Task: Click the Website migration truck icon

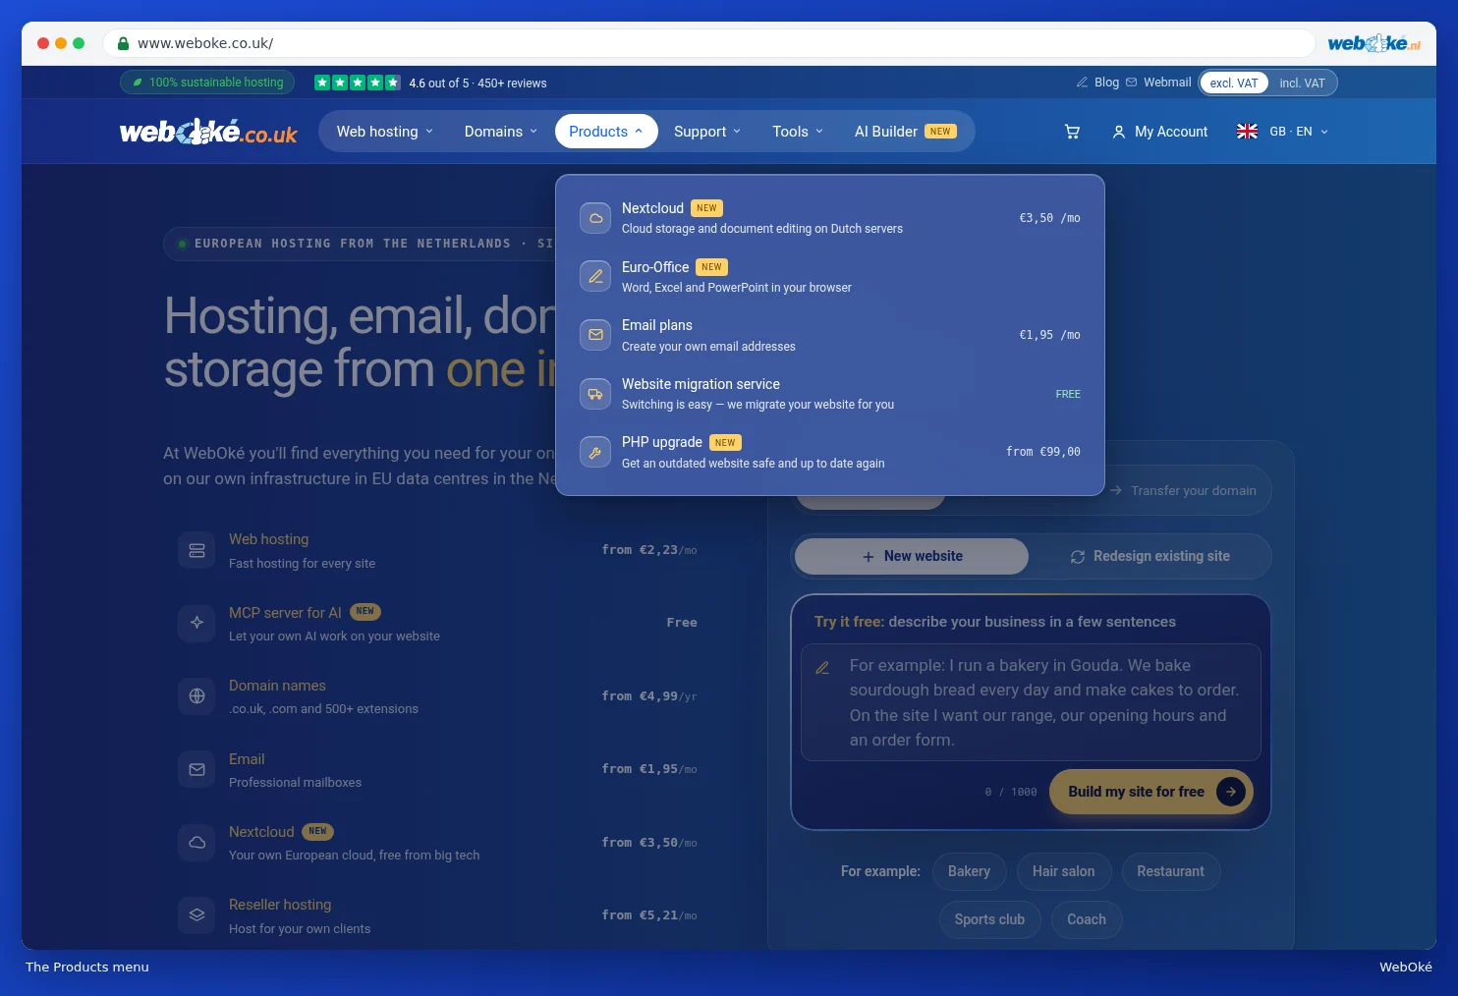Action: 595,394
